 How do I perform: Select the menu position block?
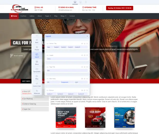click(67, 59)
